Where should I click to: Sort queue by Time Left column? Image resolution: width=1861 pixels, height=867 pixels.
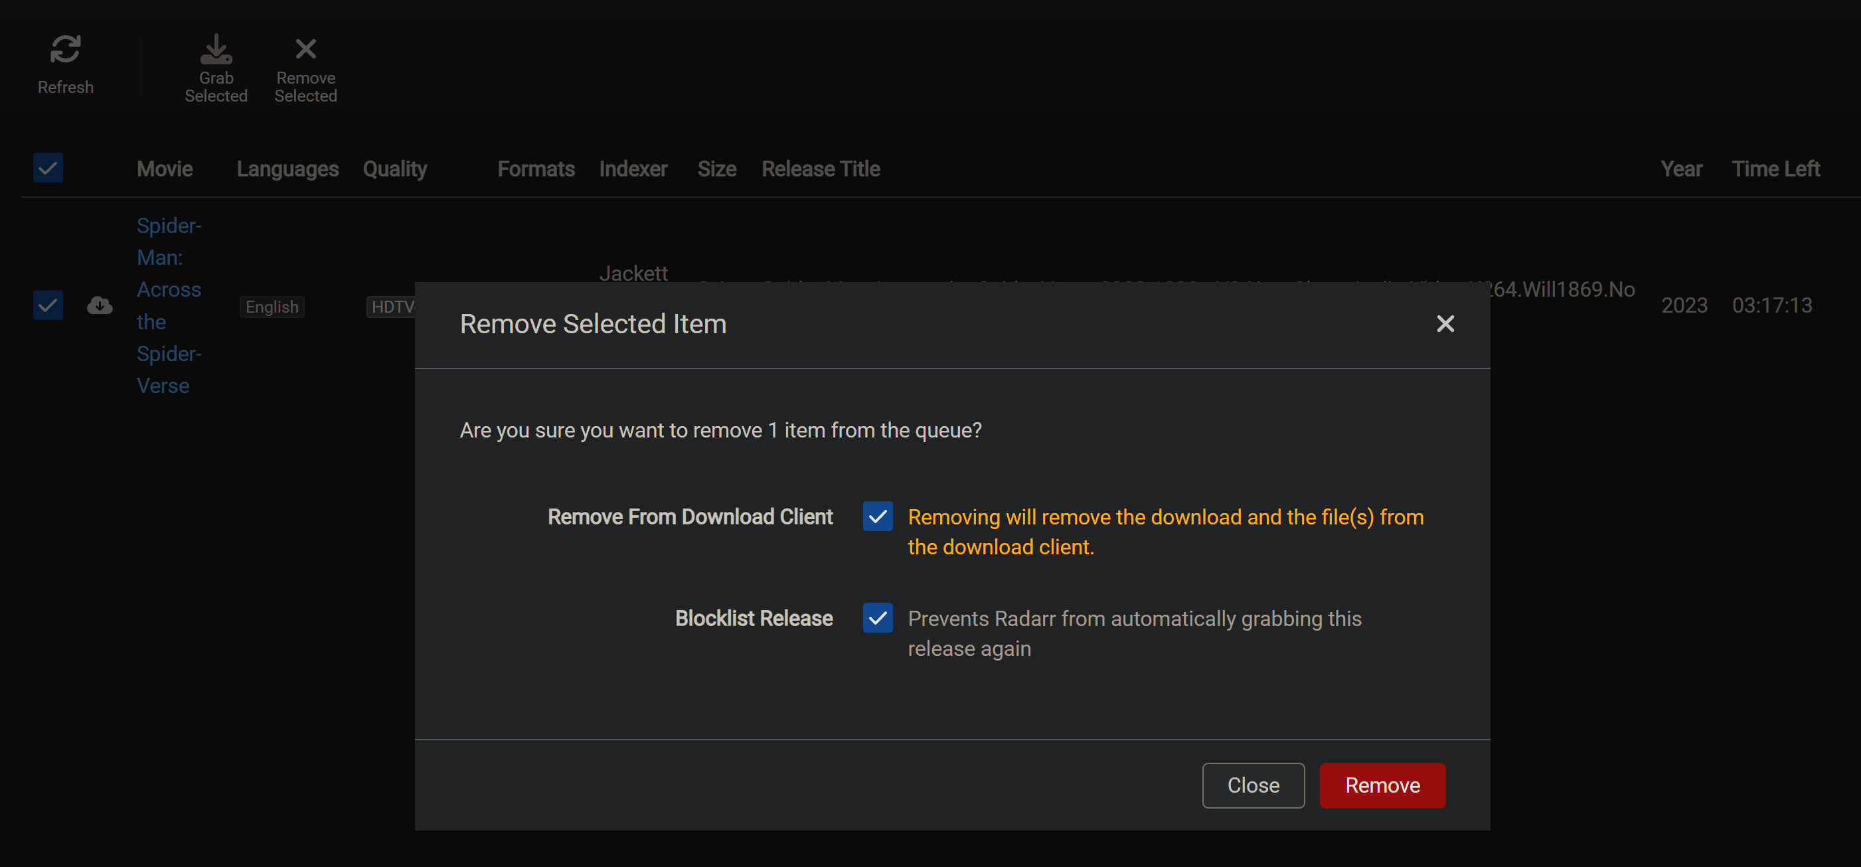[x=1777, y=169]
